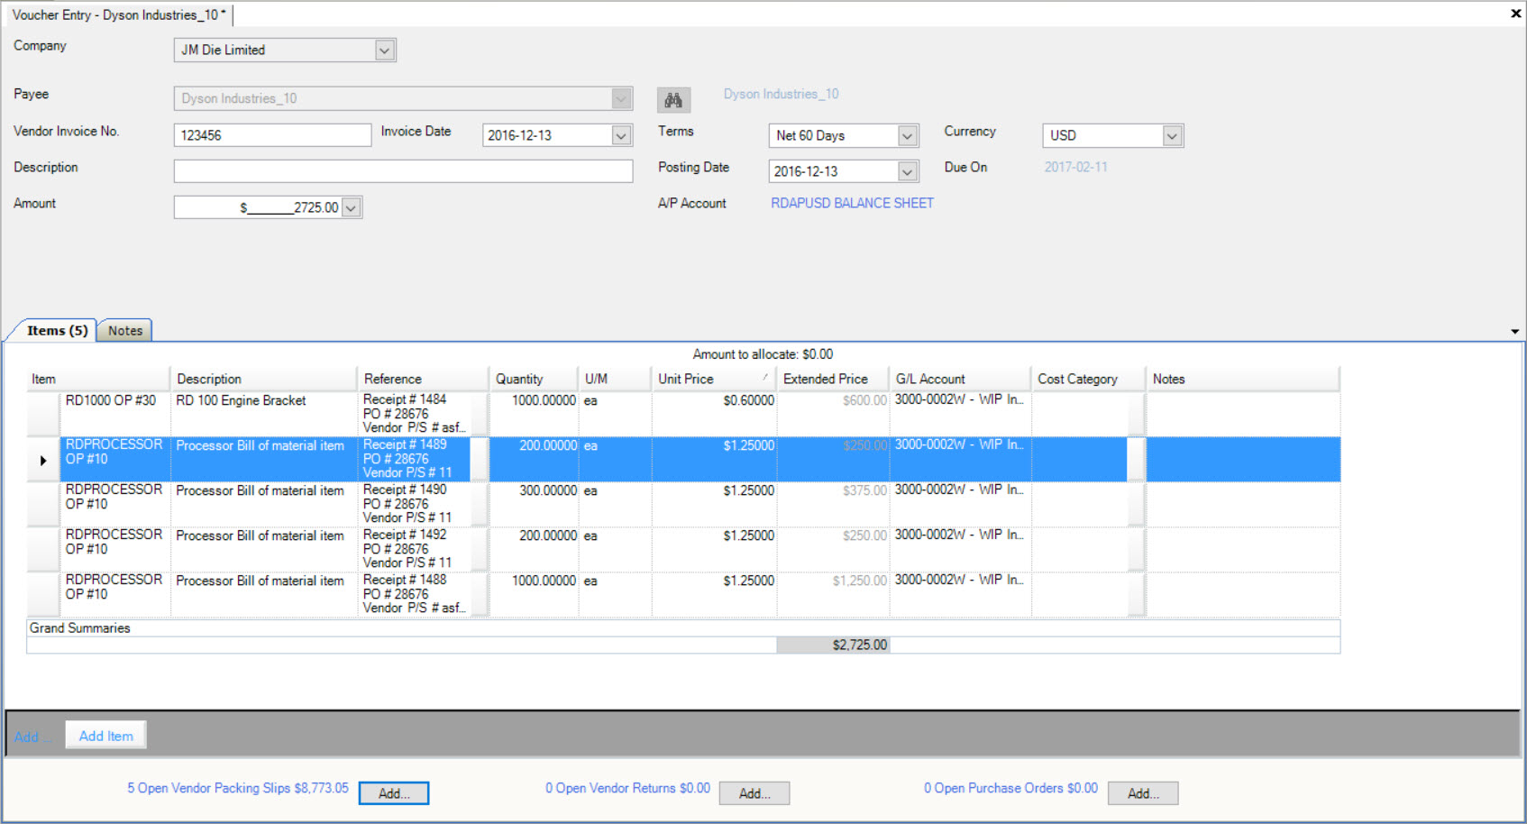
Task: Click the 0 Open Vendor Returns link
Action: [627, 788]
